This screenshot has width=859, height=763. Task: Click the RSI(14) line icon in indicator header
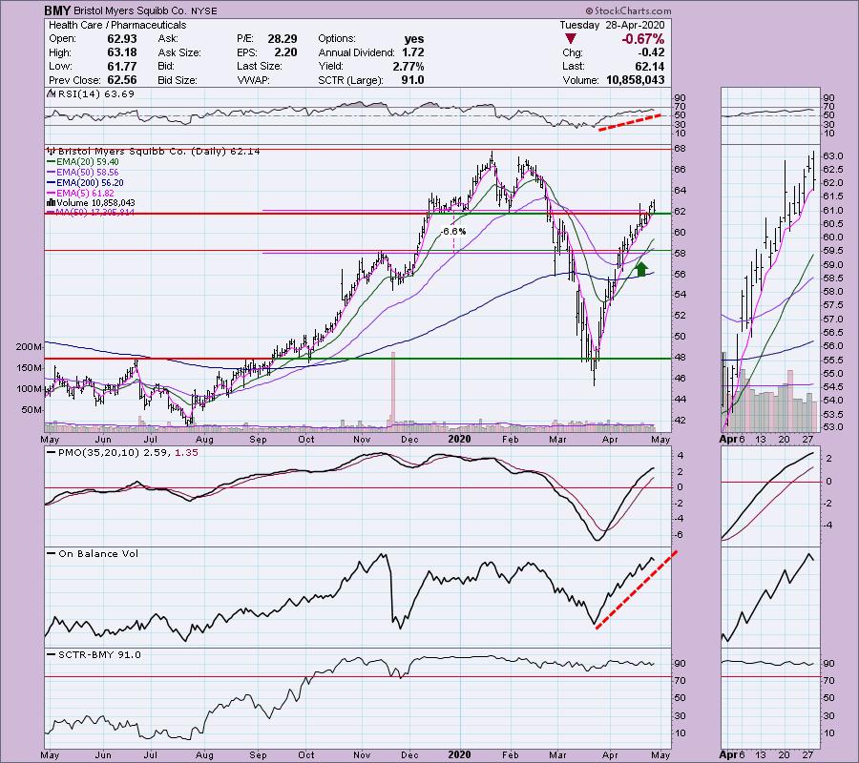click(x=51, y=94)
